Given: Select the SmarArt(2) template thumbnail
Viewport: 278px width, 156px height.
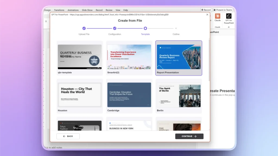Looking at the screenshot, I should click(x=129, y=57).
